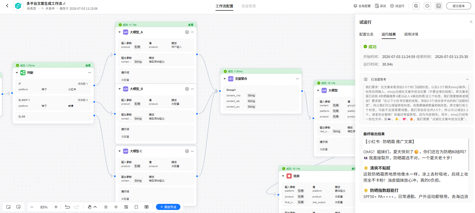This screenshot has height=213, width=475.
Task: Redo the canvas action
Action: click(77, 207)
